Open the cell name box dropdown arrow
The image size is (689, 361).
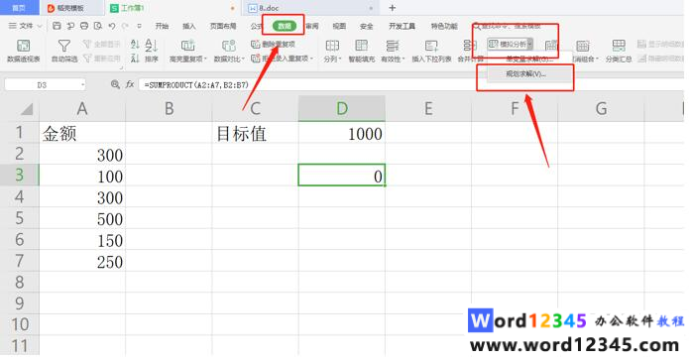(x=82, y=84)
